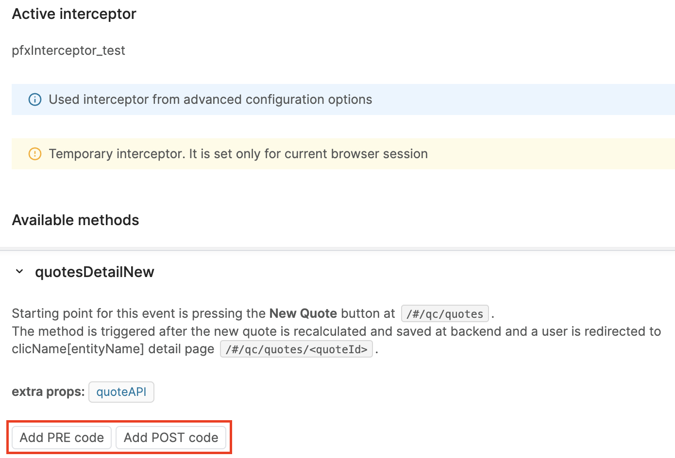Click the 'extra props:' label
Screen dimensions: 675x458
[x=48, y=392]
